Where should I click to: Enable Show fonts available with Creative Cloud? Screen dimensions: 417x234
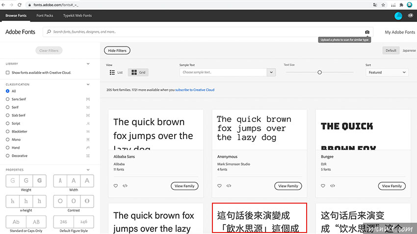(x=8, y=72)
